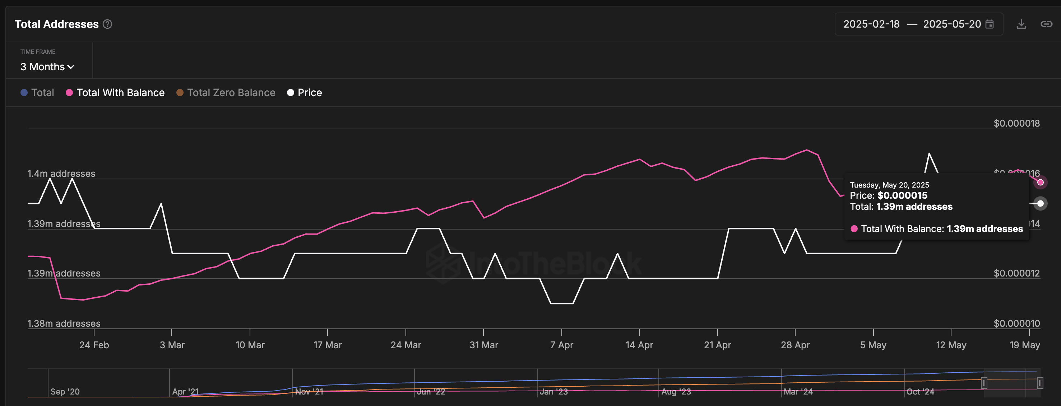The height and width of the screenshot is (406, 1061).
Task: Toggle the Total series in legend
Action: (x=37, y=93)
